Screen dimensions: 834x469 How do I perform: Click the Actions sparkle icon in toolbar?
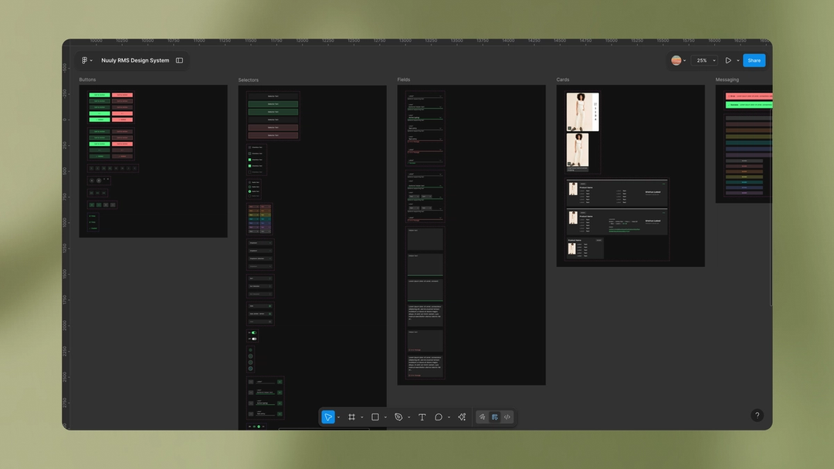[x=461, y=417]
